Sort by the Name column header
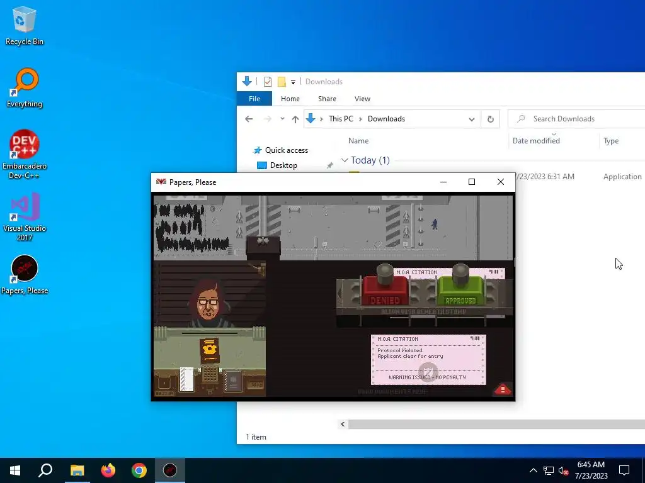This screenshot has width=645, height=483. [x=358, y=140]
